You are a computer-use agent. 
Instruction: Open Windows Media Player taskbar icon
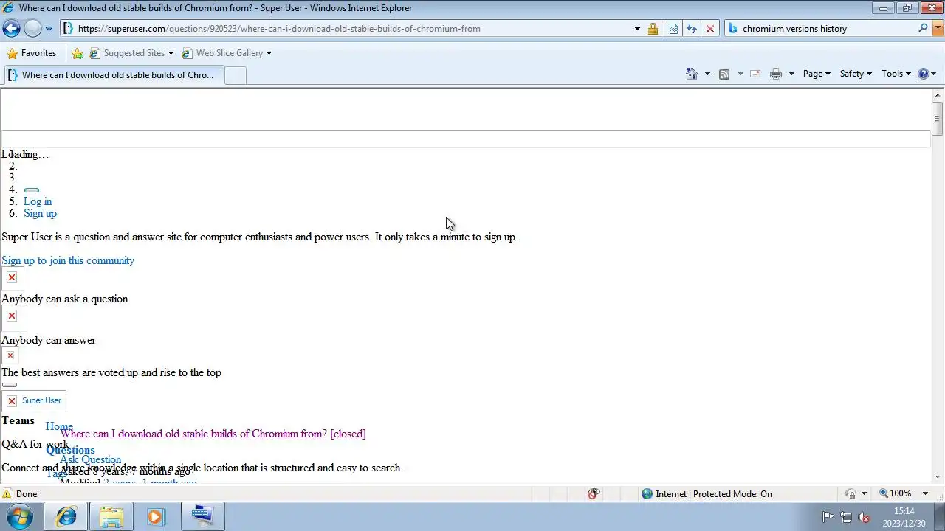click(x=156, y=516)
